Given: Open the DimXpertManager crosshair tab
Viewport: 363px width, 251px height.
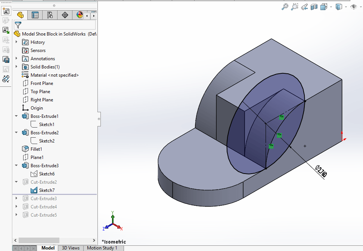Looking at the screenshot, I should (x=65, y=15).
